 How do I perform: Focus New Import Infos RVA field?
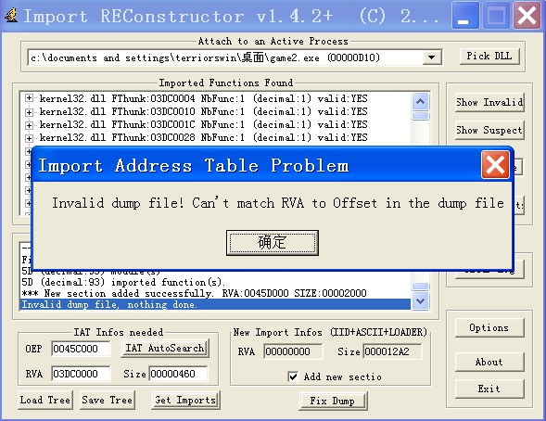point(293,351)
